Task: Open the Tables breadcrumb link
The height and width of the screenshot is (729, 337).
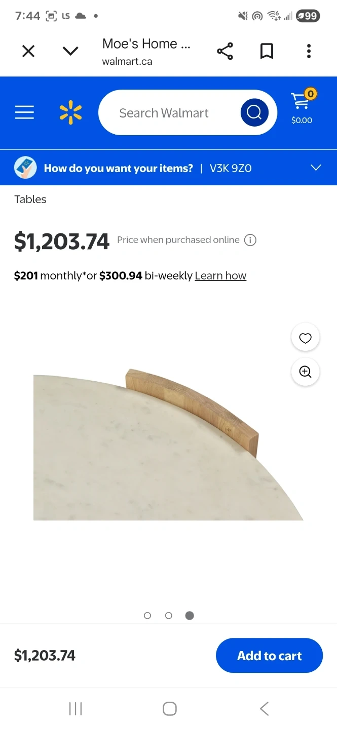Action: pyautogui.click(x=30, y=199)
